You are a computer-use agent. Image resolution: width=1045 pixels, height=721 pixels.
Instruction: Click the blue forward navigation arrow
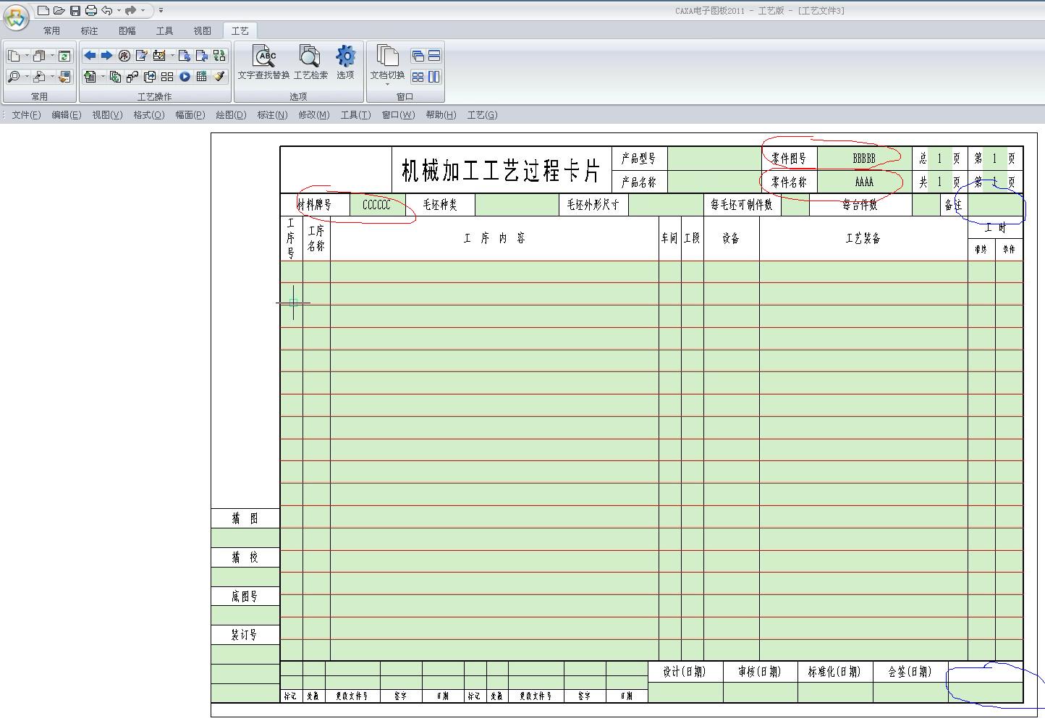106,55
